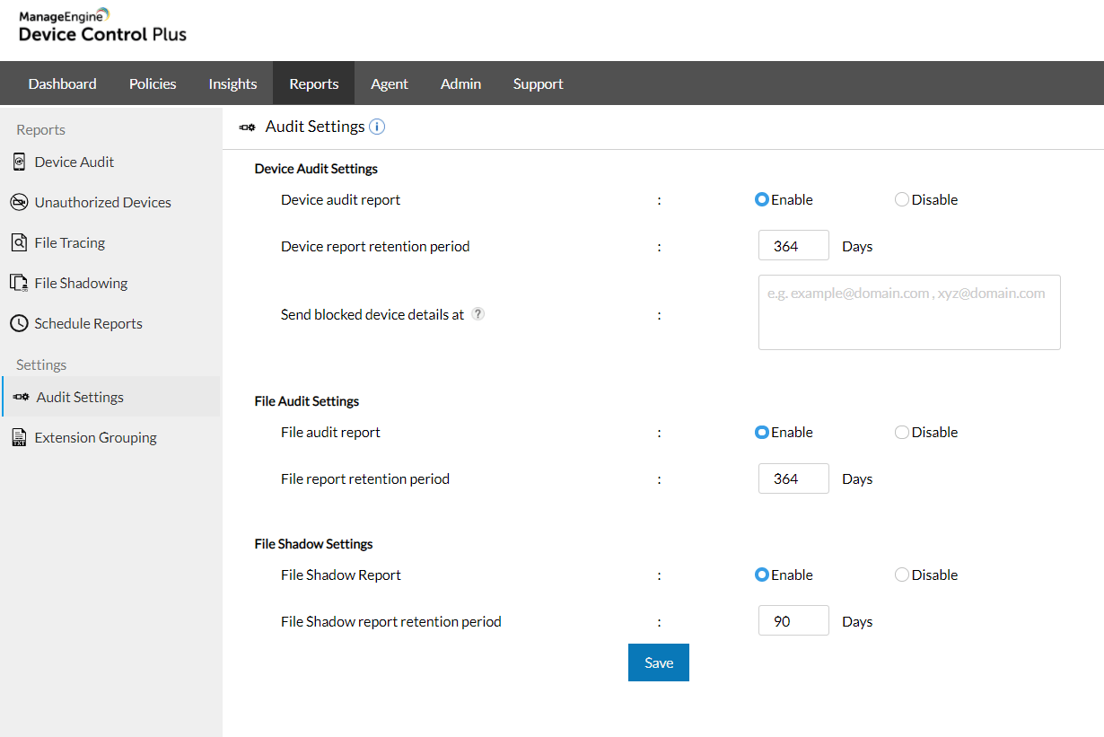Click the Unauthorized Devices blocked icon
Screen dimensions: 1104x737
pos(19,203)
